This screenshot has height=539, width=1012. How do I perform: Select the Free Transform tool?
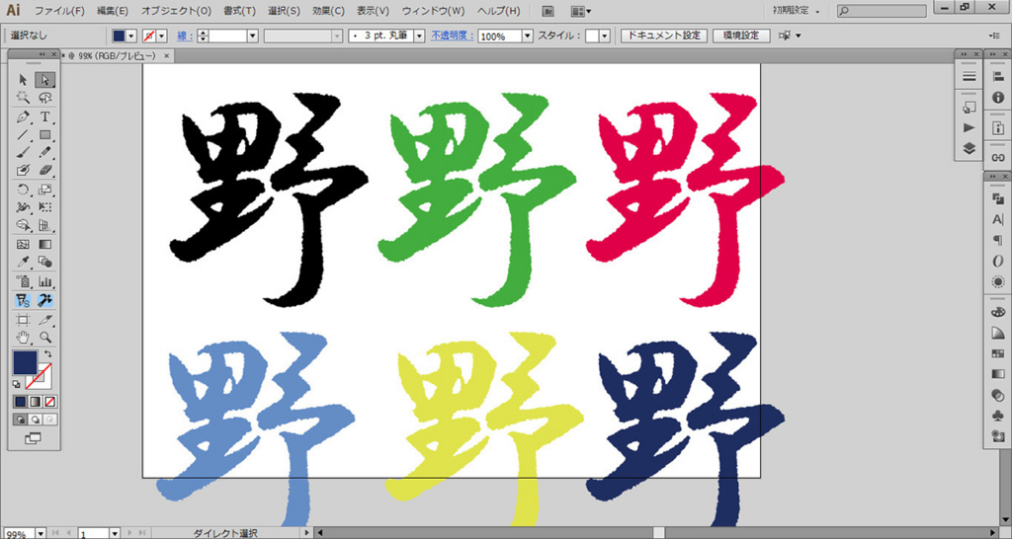point(45,207)
